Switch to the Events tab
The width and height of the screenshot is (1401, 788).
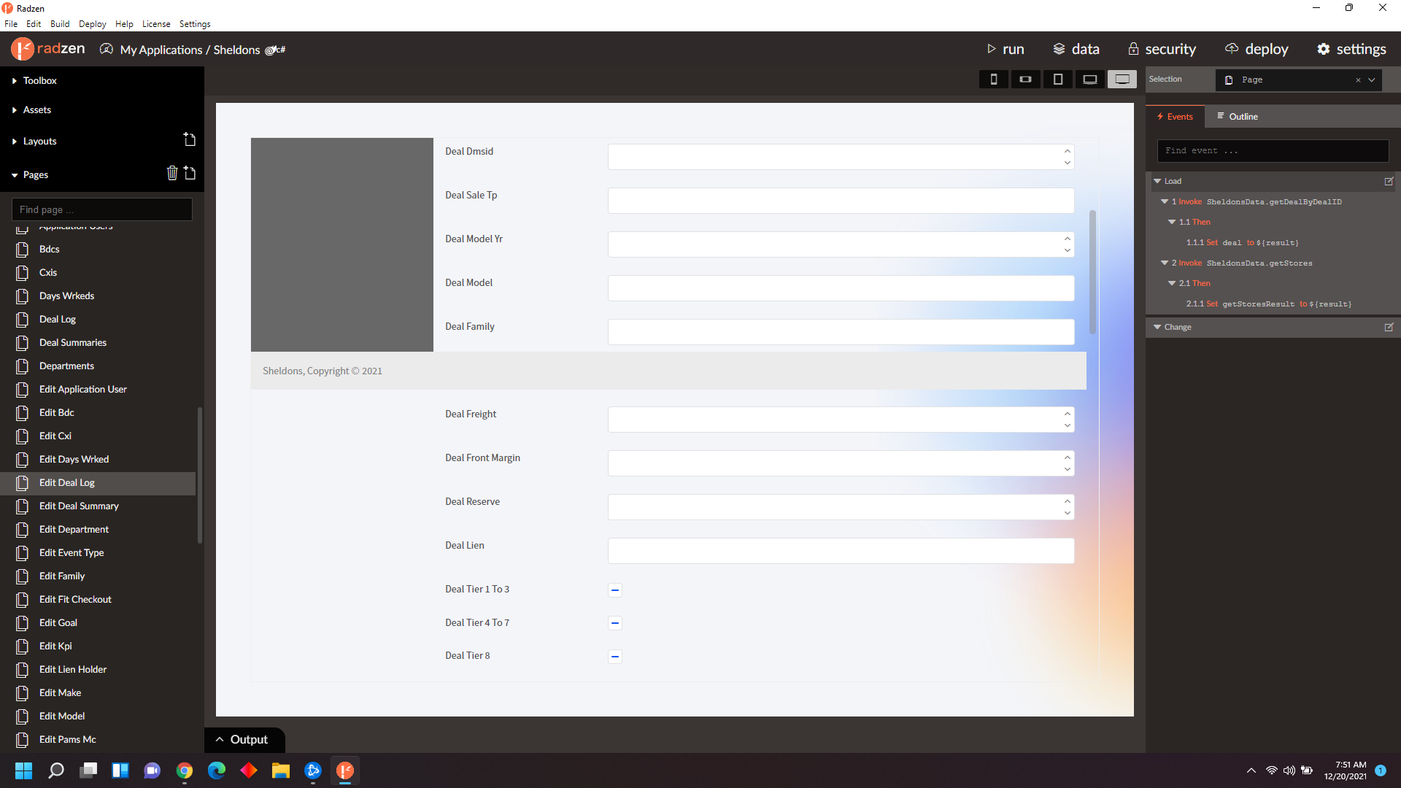(1175, 117)
